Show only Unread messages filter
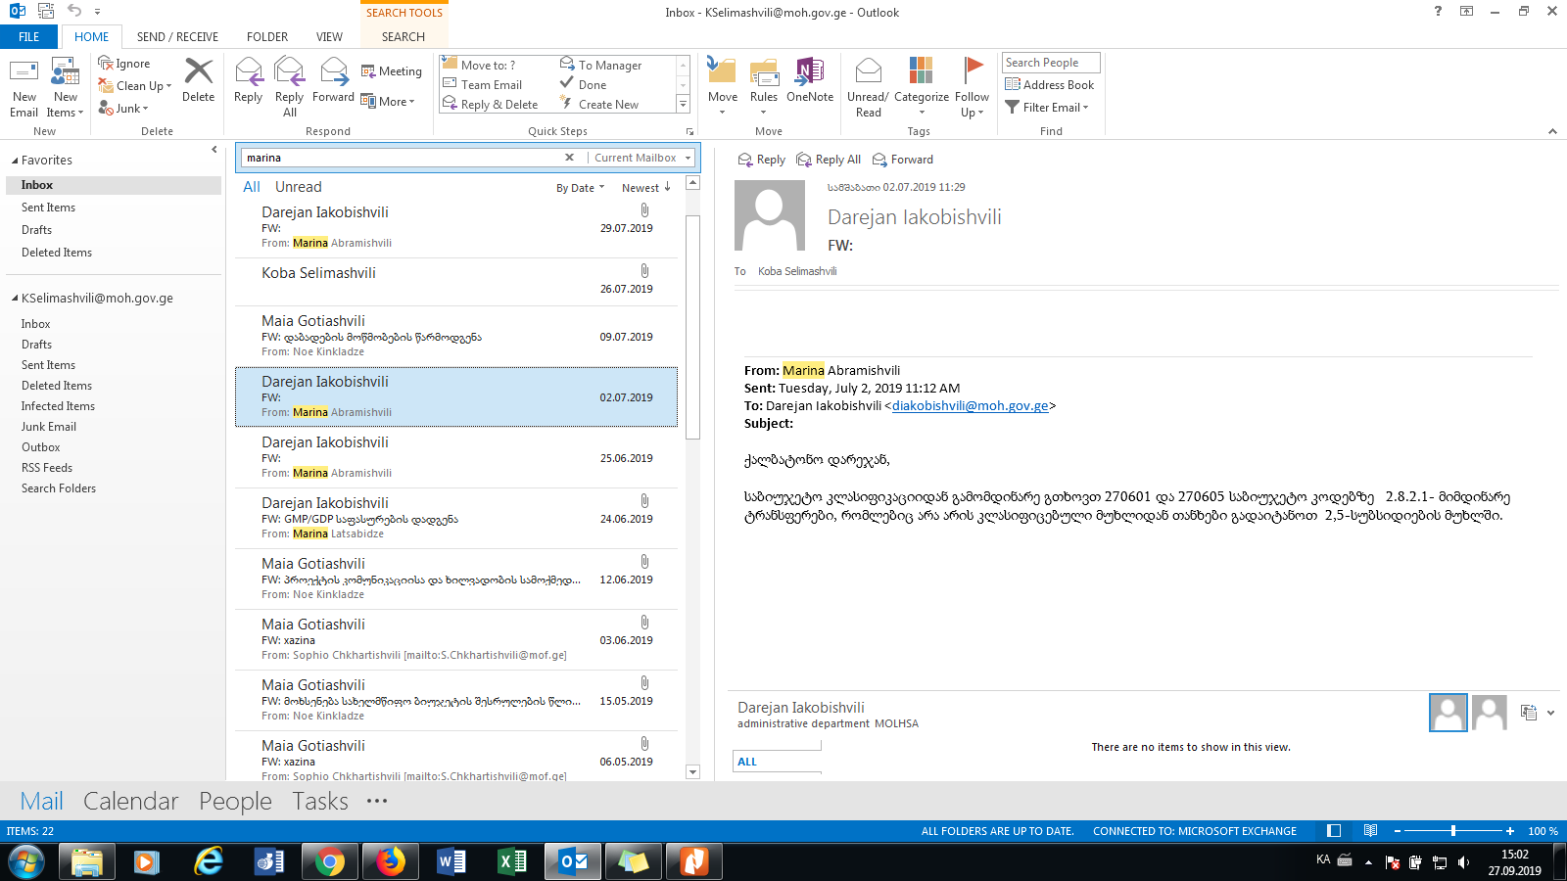 (x=298, y=187)
